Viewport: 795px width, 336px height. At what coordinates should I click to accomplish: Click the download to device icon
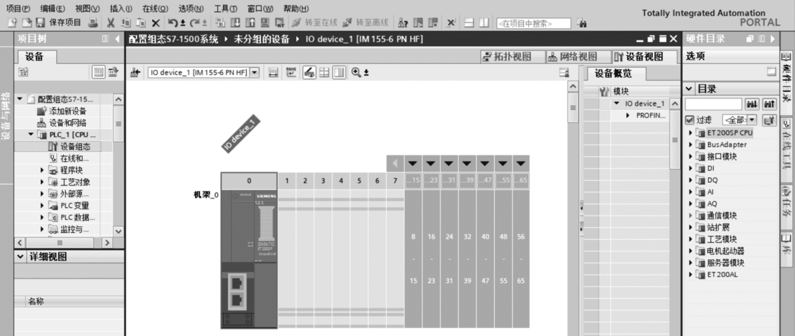[x=235, y=22]
